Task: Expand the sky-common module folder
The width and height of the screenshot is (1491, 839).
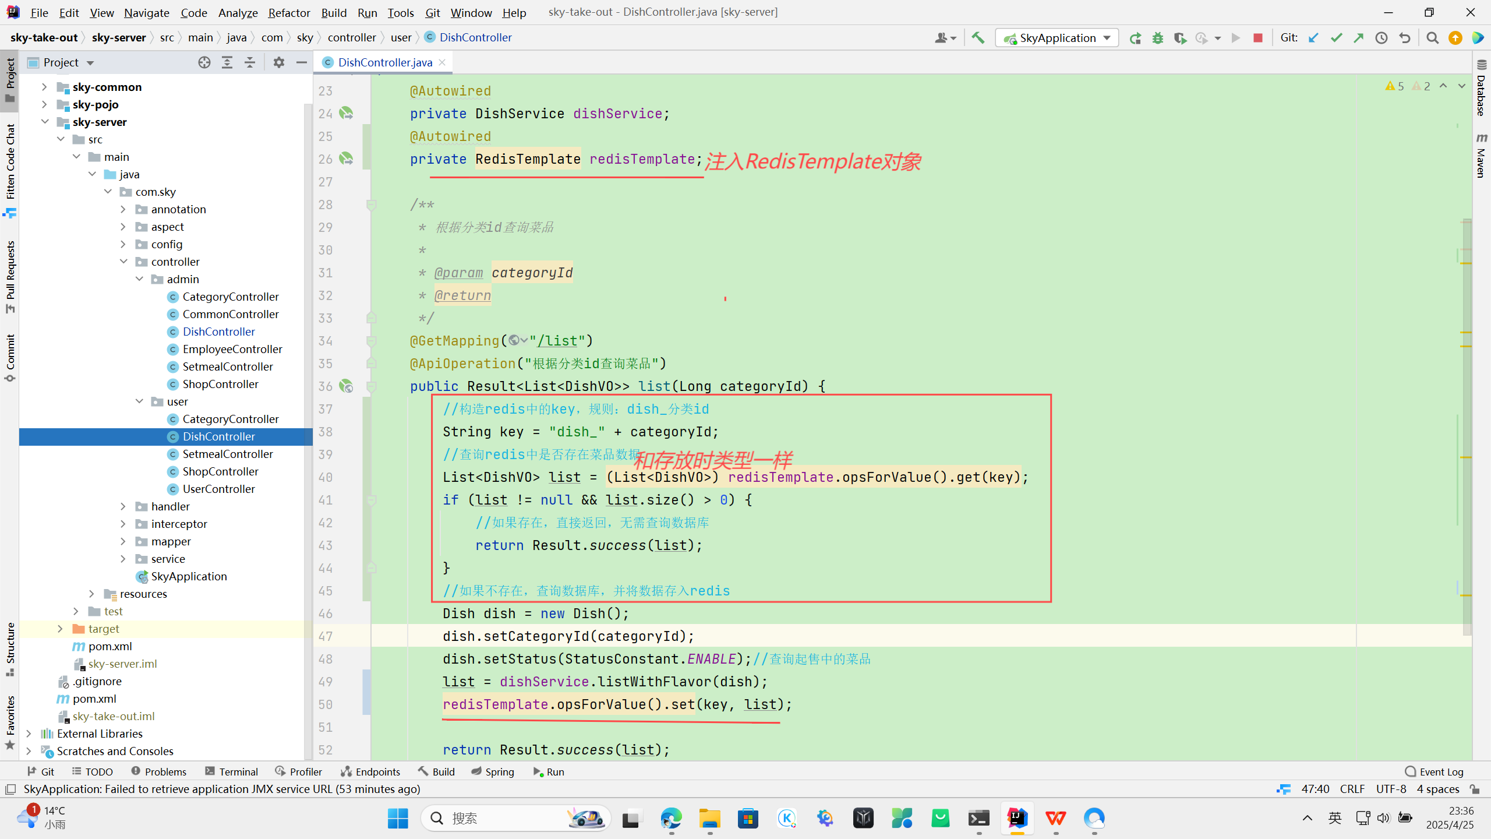Action: pos(44,87)
